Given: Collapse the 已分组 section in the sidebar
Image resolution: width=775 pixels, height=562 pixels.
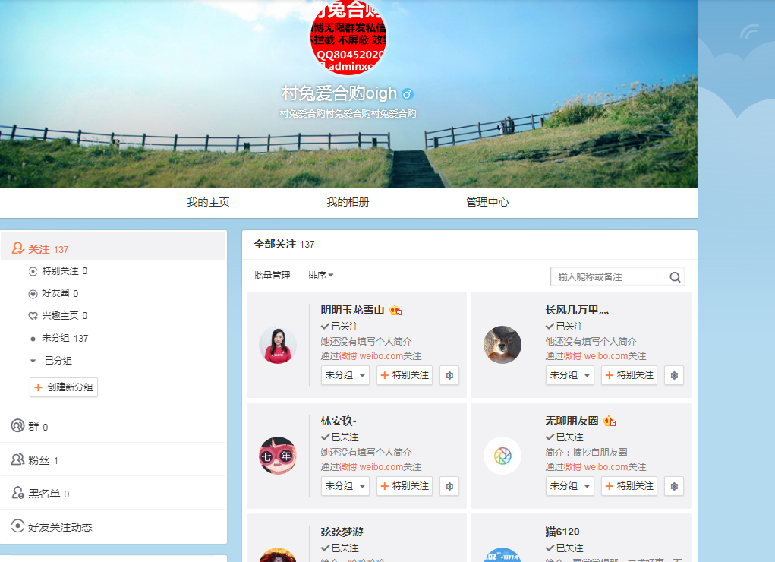Looking at the screenshot, I should pyautogui.click(x=32, y=362).
